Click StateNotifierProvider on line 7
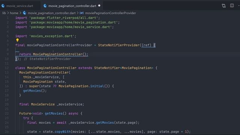 point(119,45)
